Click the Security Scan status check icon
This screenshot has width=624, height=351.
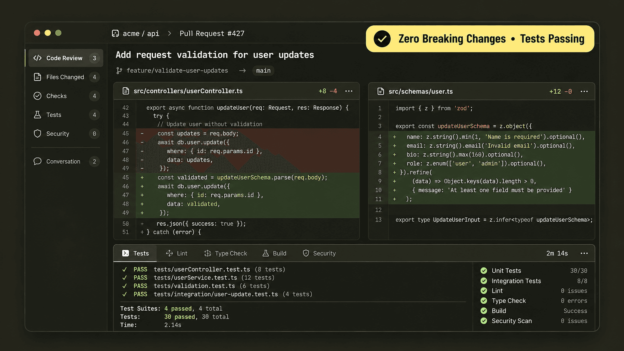[484, 321]
